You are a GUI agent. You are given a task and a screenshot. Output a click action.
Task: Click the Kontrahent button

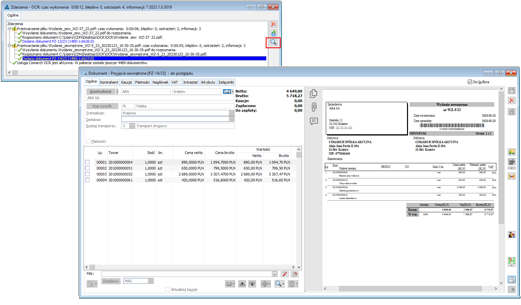click(101, 92)
